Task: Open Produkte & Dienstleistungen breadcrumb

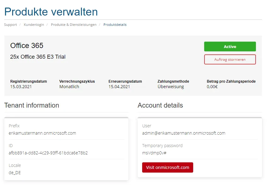Action: [74, 25]
